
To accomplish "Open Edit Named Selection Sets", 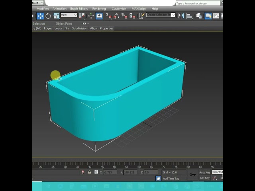I will pyautogui.click(x=141, y=16).
